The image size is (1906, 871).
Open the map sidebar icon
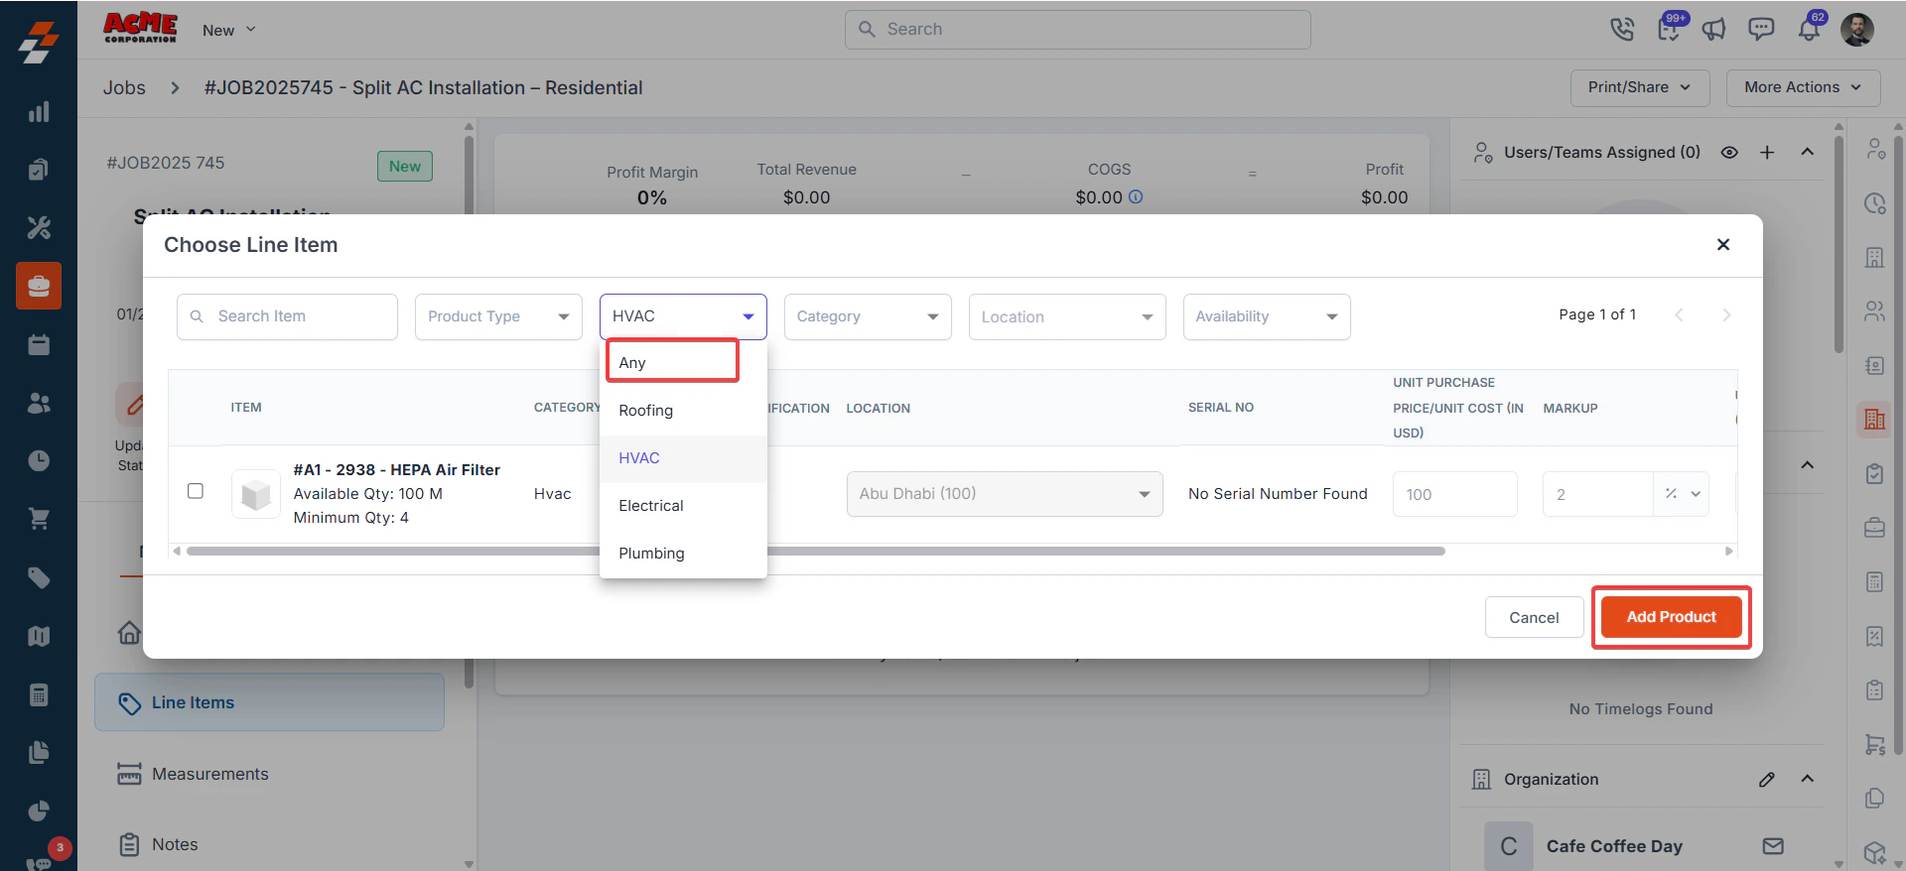click(x=39, y=636)
